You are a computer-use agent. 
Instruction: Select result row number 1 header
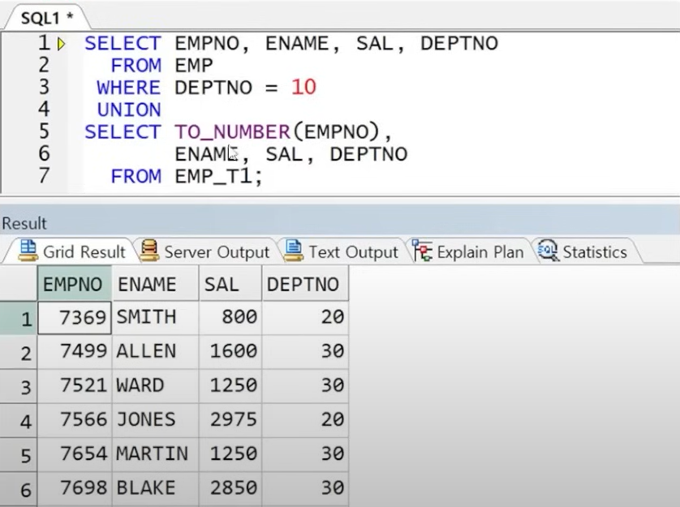click(x=19, y=318)
